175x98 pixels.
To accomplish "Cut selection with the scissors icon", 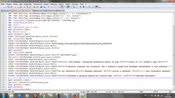I will point(24,7).
